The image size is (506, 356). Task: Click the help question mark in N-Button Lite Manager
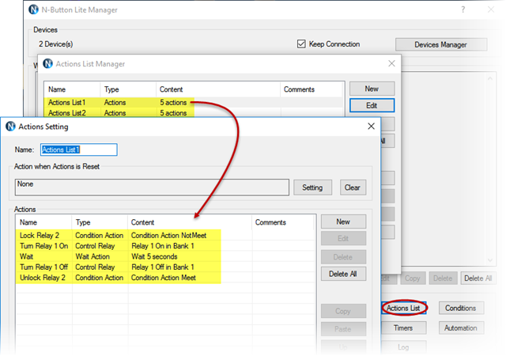coord(463,9)
